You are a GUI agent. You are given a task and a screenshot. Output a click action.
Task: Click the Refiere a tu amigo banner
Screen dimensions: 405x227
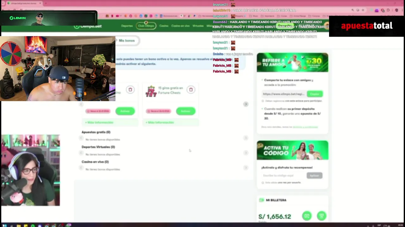pyautogui.click(x=292, y=62)
